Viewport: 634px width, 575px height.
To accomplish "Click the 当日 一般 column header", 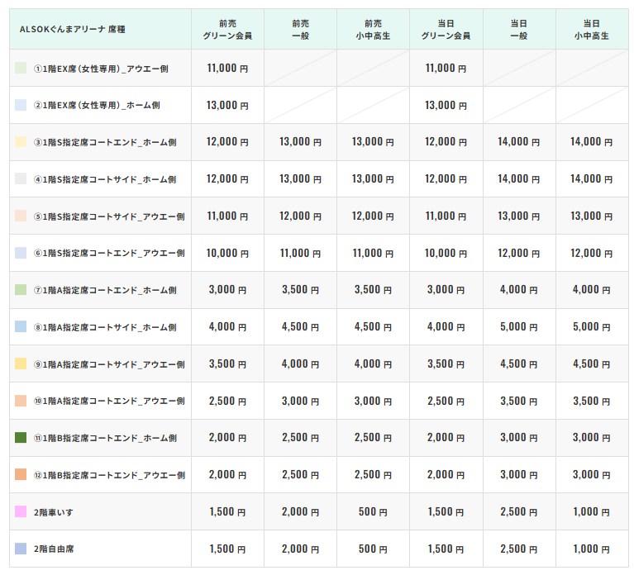I will 519,30.
